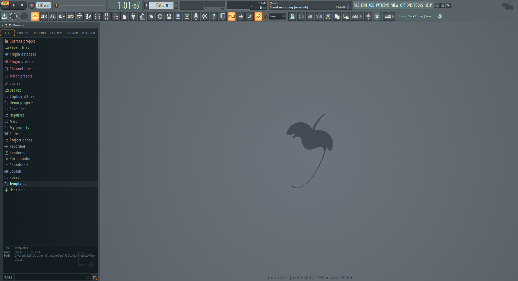
Task: Switch from PAT to SONG mode
Action: 5,7
